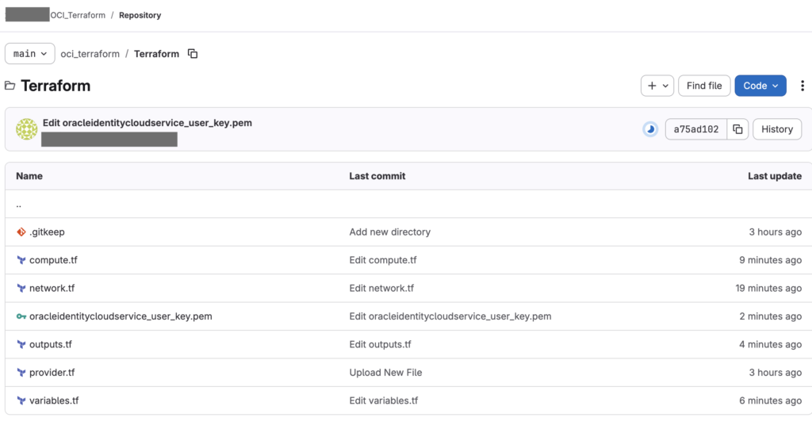Navigate to parent directory '..'
This screenshot has width=812, height=429.
click(x=19, y=205)
